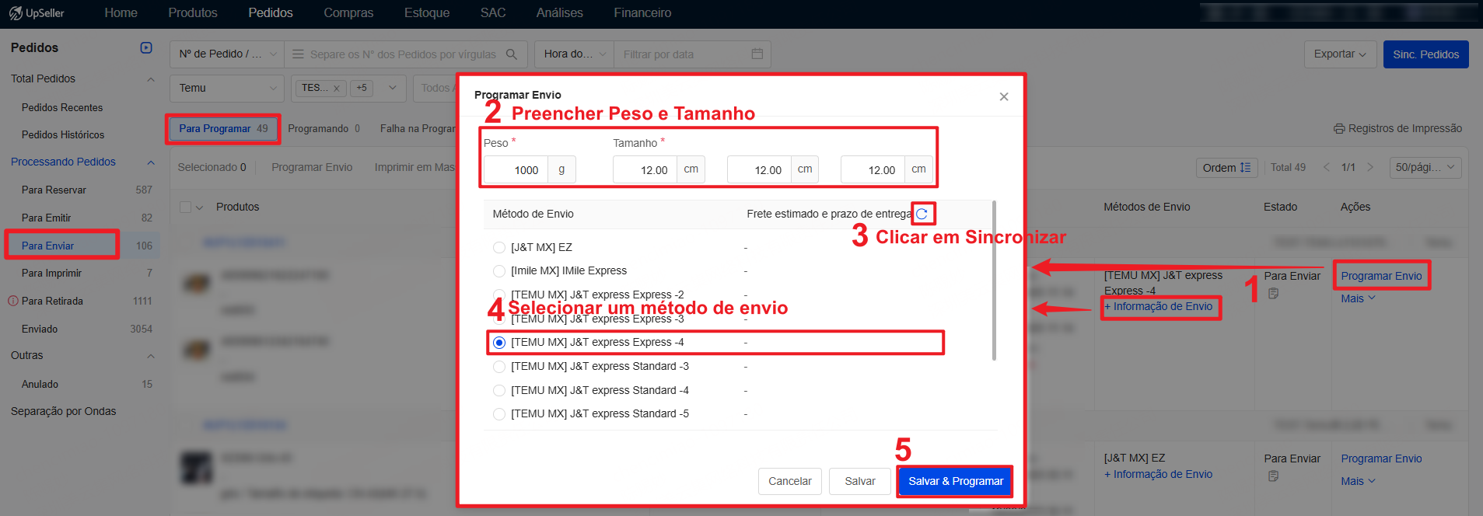The image size is (1483, 516).
Task: Click the square icon beside the Pedidos heading
Action: click(146, 47)
